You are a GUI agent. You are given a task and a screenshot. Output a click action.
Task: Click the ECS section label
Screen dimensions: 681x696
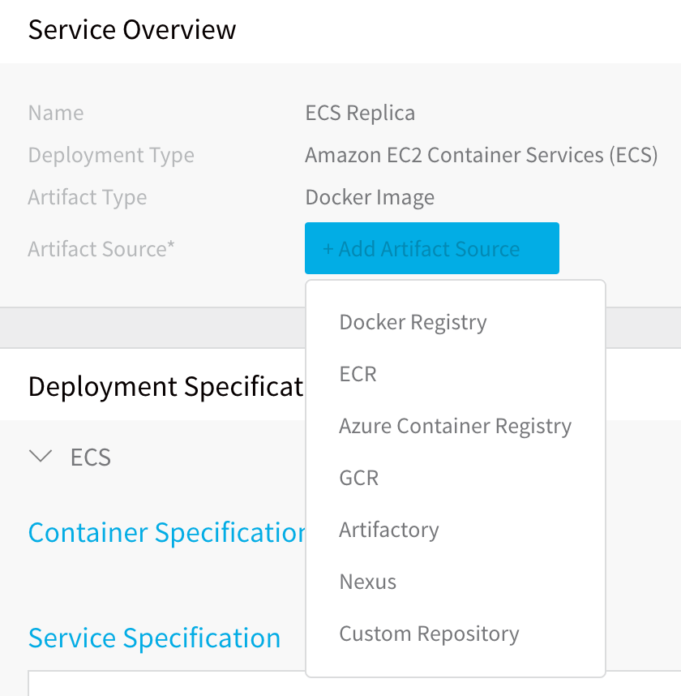coord(91,458)
